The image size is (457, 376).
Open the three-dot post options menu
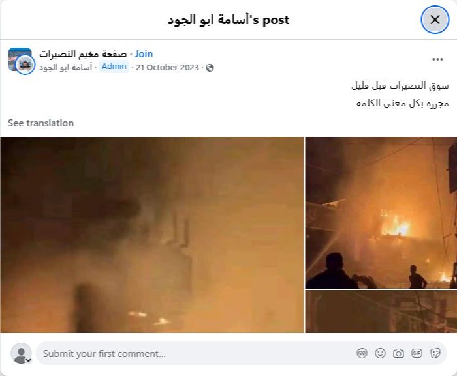point(437,59)
